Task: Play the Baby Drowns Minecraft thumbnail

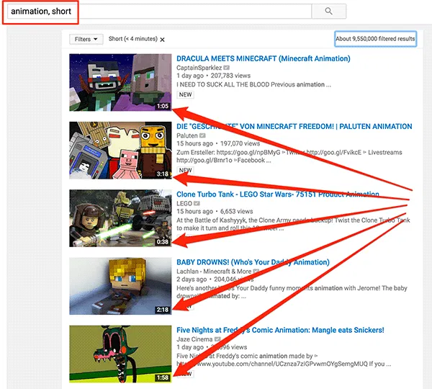Action: (120, 286)
